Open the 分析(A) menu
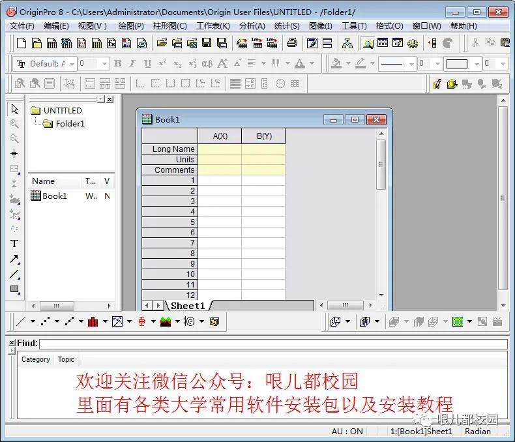 point(252,26)
